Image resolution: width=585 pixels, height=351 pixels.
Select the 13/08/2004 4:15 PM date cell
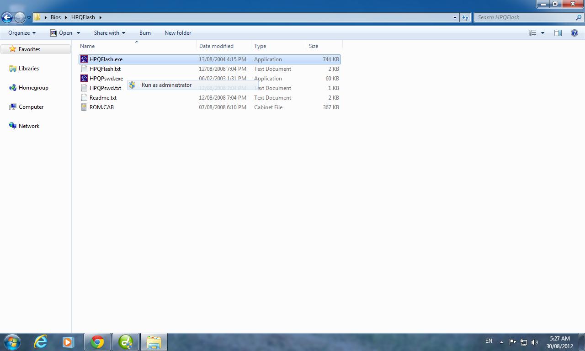[x=223, y=59]
